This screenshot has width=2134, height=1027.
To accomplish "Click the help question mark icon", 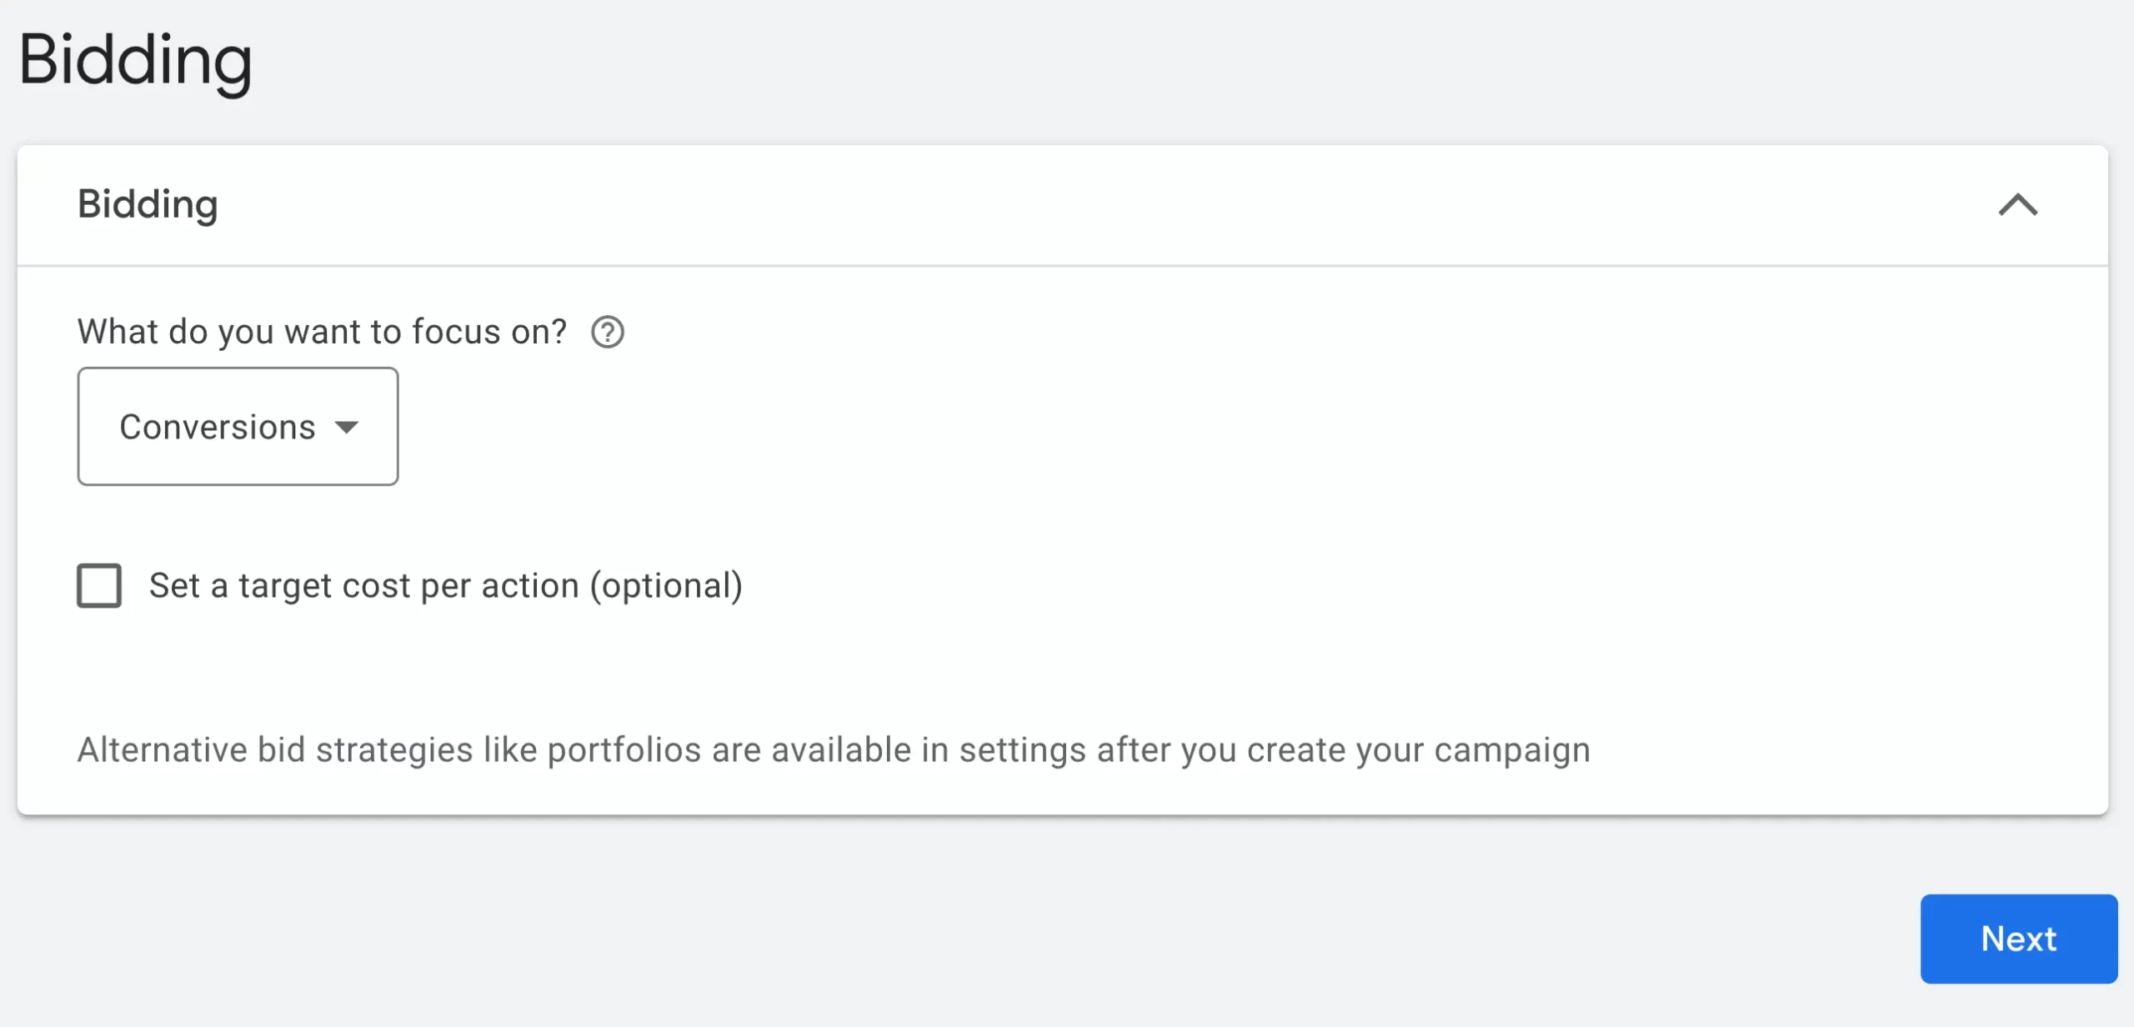I will (x=608, y=333).
